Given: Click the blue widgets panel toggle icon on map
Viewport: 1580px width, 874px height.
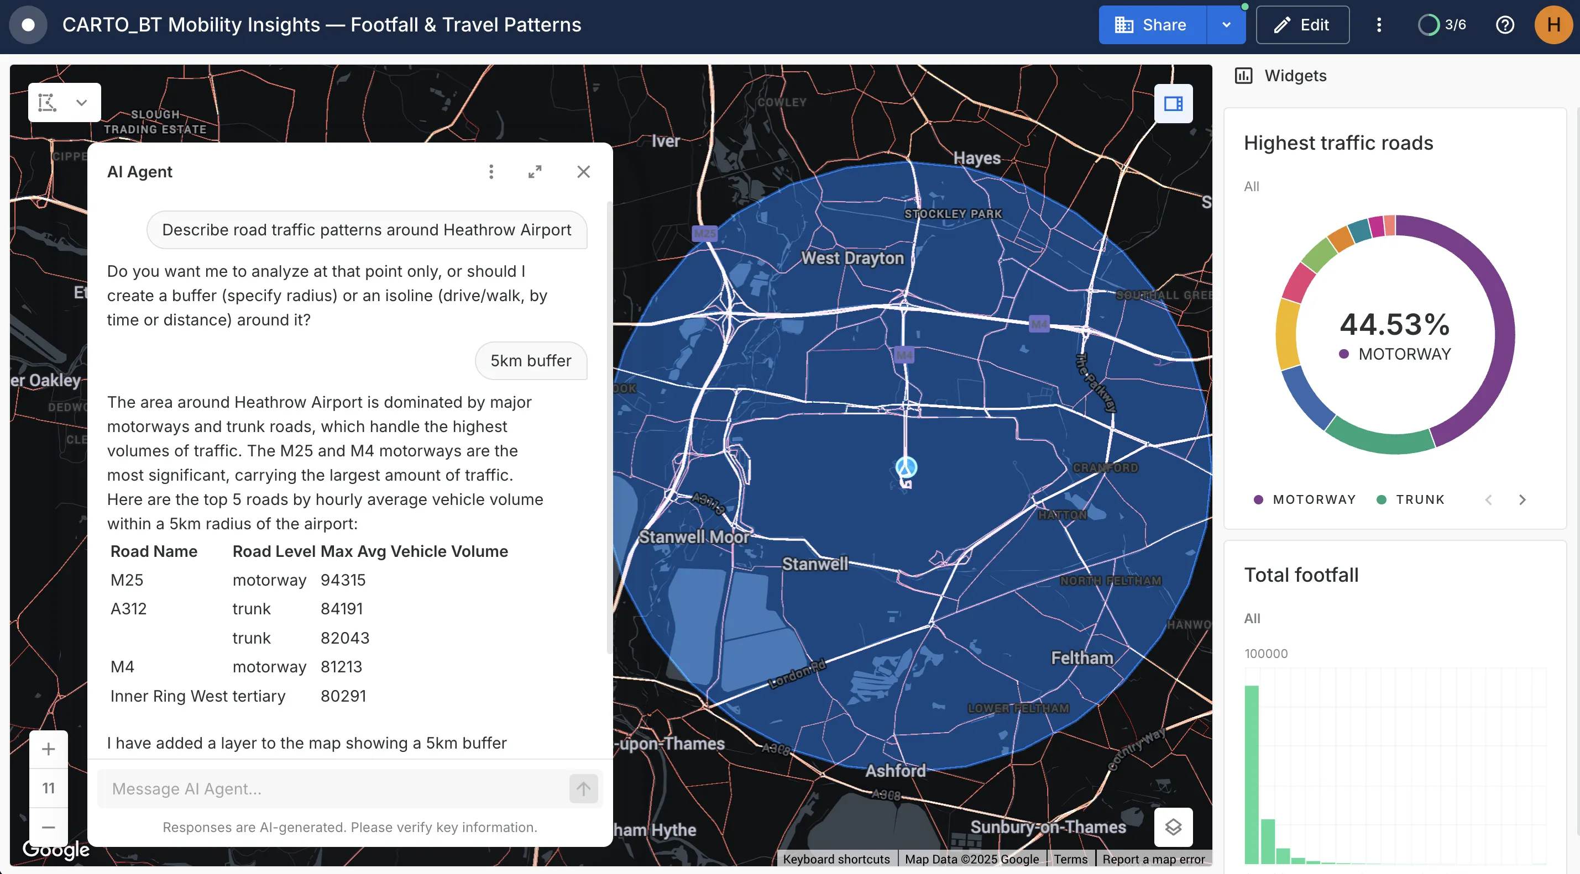Looking at the screenshot, I should pos(1173,103).
